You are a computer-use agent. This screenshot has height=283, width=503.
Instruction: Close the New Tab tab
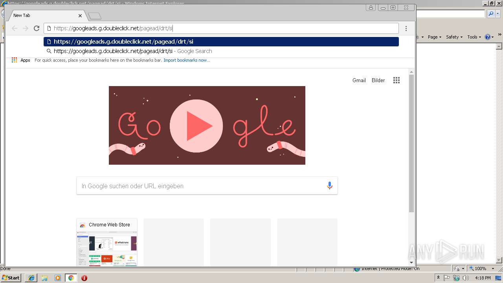pos(80,16)
